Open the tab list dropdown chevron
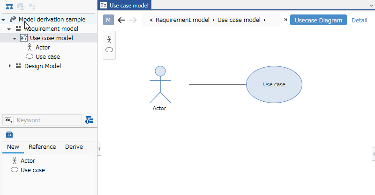This screenshot has height=195, width=375. pos(372,5)
